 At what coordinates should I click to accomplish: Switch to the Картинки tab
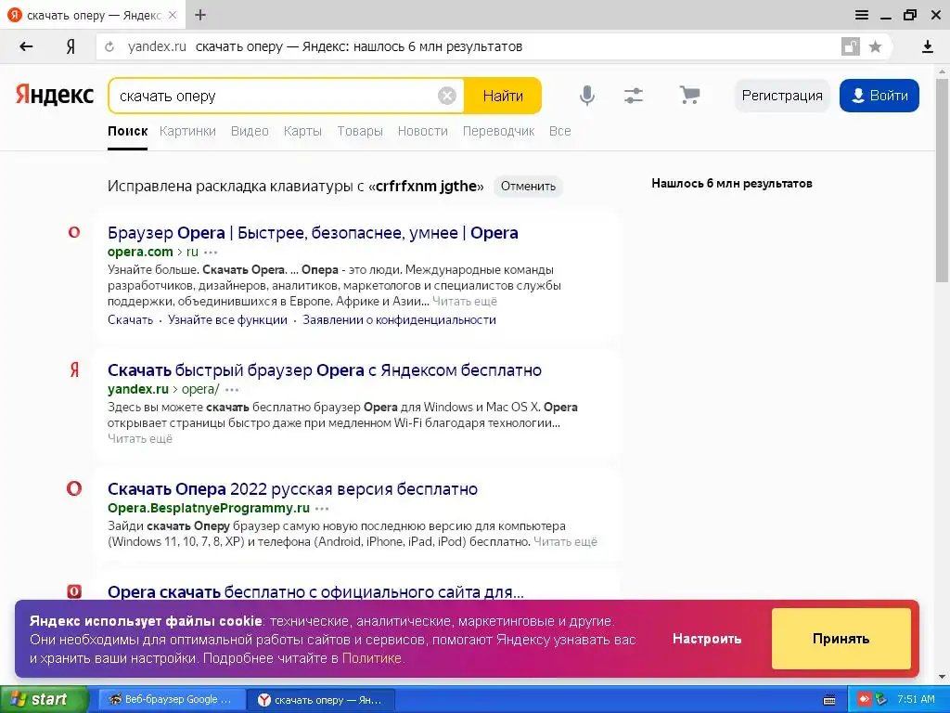pyautogui.click(x=187, y=131)
